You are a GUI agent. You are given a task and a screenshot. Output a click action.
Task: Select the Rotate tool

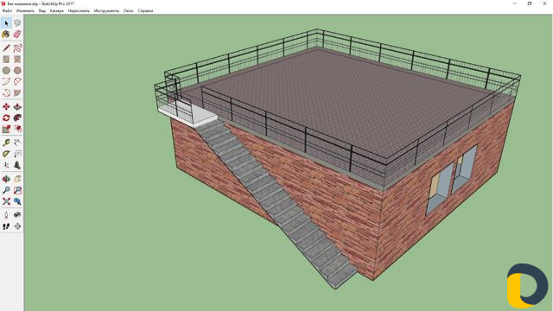click(6, 117)
